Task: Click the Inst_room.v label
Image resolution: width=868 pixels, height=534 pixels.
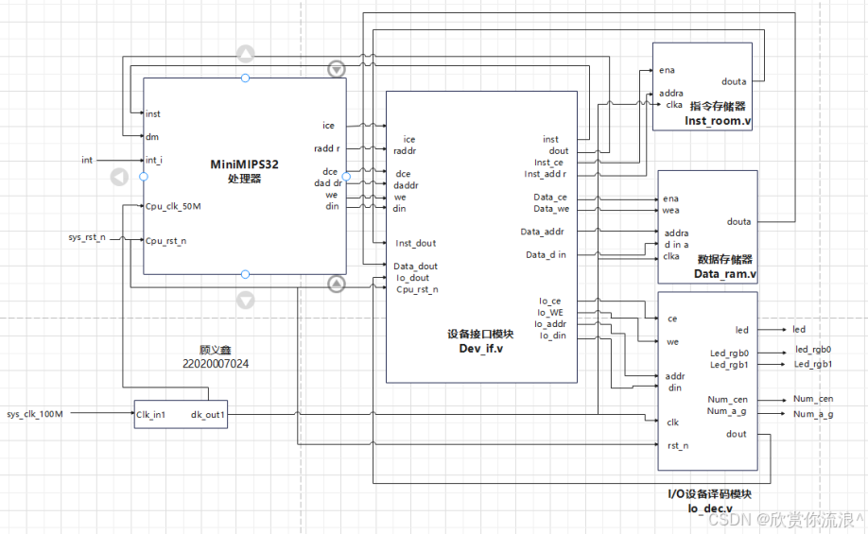Action: 718,121
